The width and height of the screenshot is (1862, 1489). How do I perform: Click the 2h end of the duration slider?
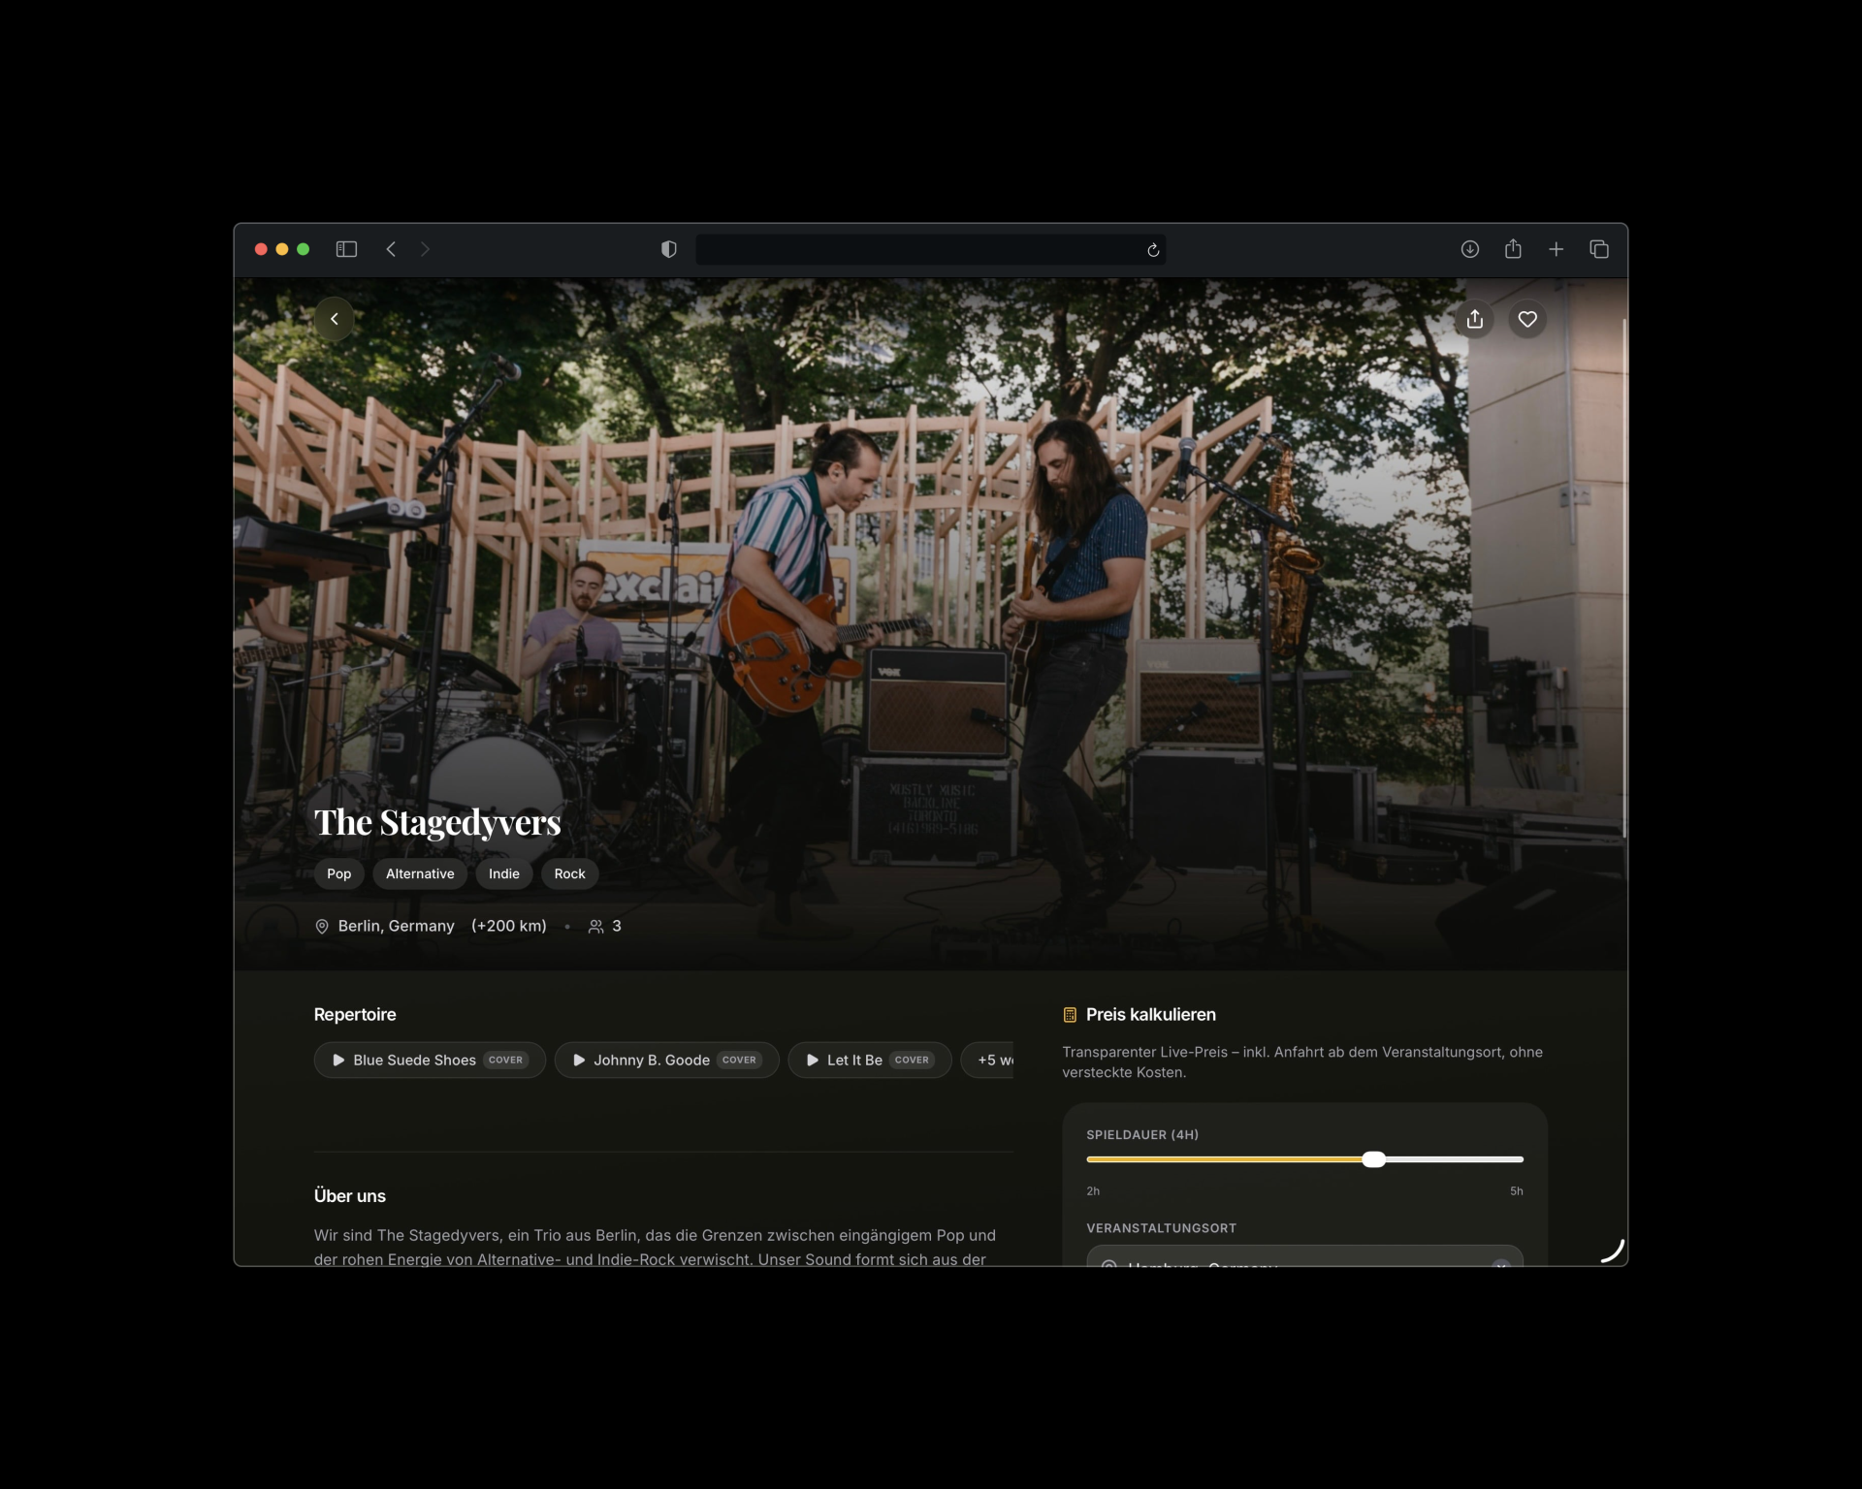pos(1093,1191)
